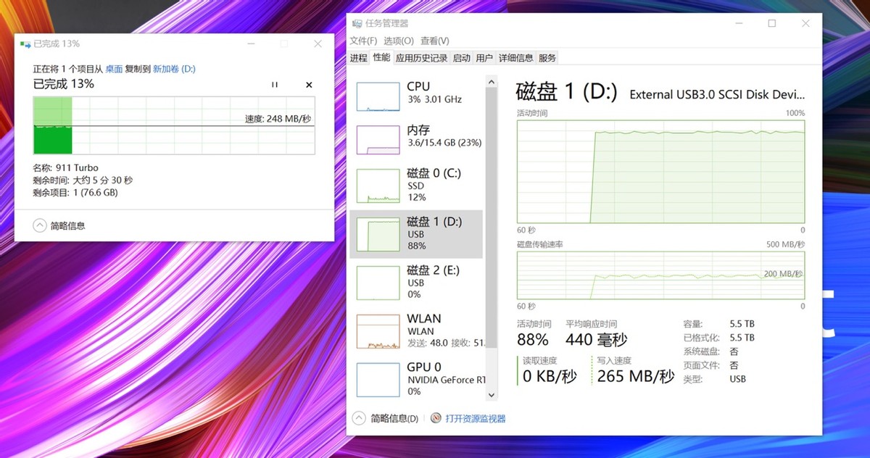This screenshot has height=458, width=870.
Task: Click sidebar scrollbar down arrow
Action: tap(491, 395)
